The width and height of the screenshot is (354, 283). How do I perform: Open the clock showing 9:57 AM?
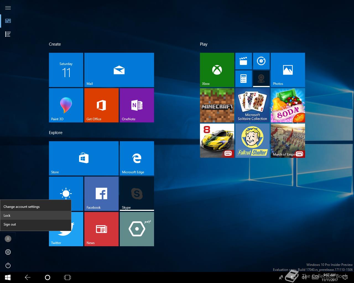[x=329, y=277]
